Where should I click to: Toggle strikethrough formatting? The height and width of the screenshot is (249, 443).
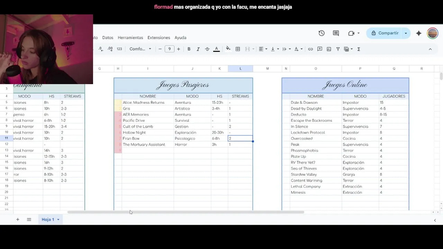pos(207,49)
